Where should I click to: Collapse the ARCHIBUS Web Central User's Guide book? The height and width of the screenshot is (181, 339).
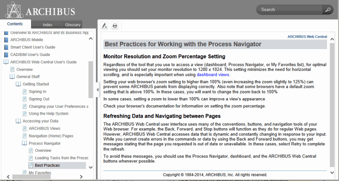pos(6,62)
